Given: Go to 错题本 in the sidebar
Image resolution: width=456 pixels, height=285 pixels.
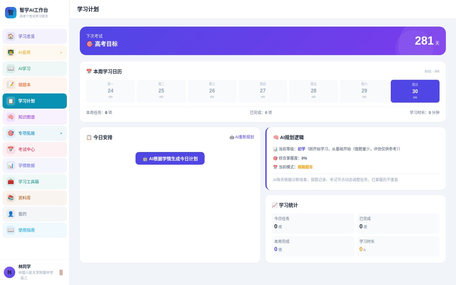Looking at the screenshot, I should (35, 85).
